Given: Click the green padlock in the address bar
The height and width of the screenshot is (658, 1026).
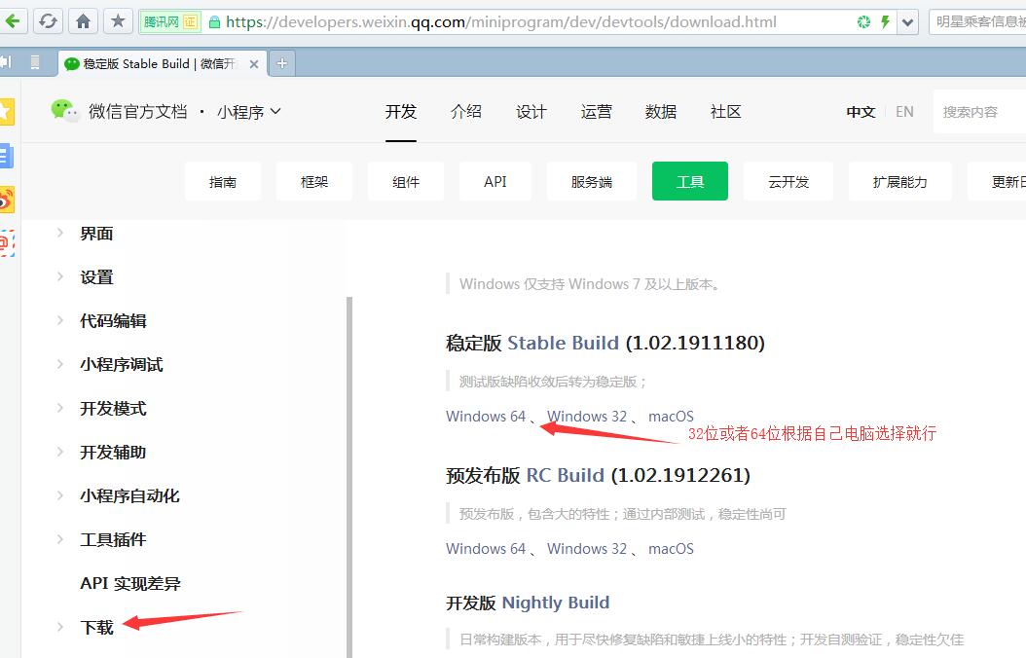Looking at the screenshot, I should (214, 22).
